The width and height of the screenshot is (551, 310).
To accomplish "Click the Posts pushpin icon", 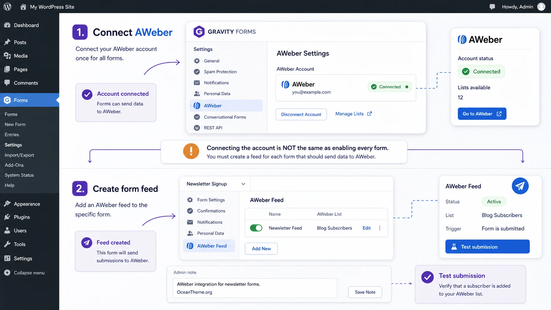I will pos(7,42).
